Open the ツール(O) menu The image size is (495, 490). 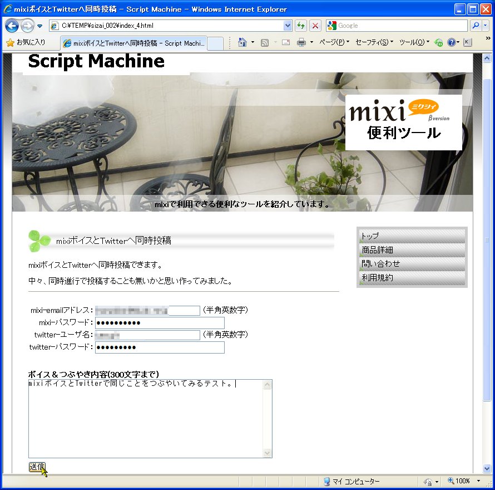click(414, 42)
